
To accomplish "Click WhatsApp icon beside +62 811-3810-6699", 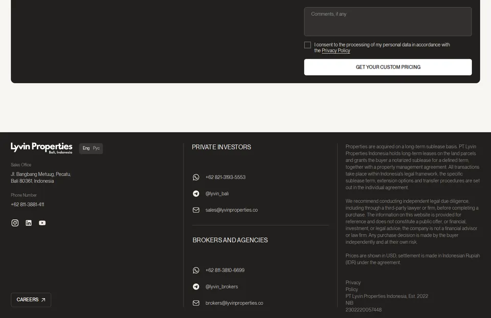I will [x=196, y=270].
